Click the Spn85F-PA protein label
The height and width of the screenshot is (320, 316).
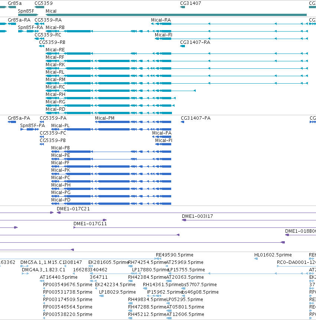point(32,126)
